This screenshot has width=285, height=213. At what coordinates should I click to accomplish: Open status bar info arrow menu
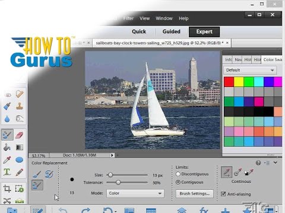click(x=112, y=155)
